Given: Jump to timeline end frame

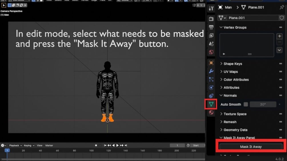Looking at the screenshot, I should (x=126, y=146).
